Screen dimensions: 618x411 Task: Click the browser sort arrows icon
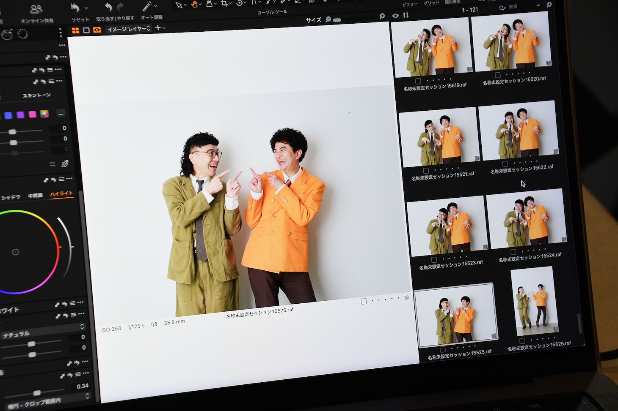(x=406, y=15)
